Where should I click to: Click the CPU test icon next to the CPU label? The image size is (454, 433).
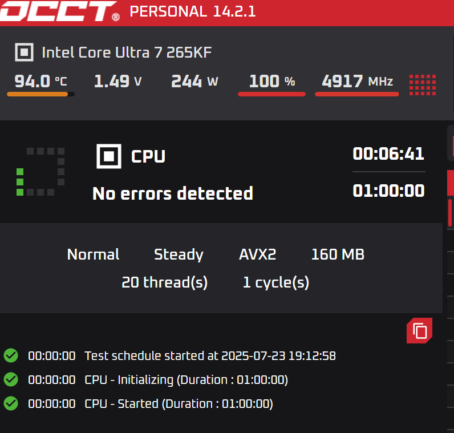pyautogui.click(x=109, y=156)
